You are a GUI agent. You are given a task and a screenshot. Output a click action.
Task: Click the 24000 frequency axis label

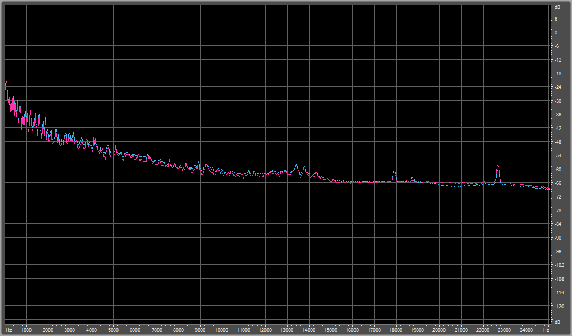click(x=526, y=330)
